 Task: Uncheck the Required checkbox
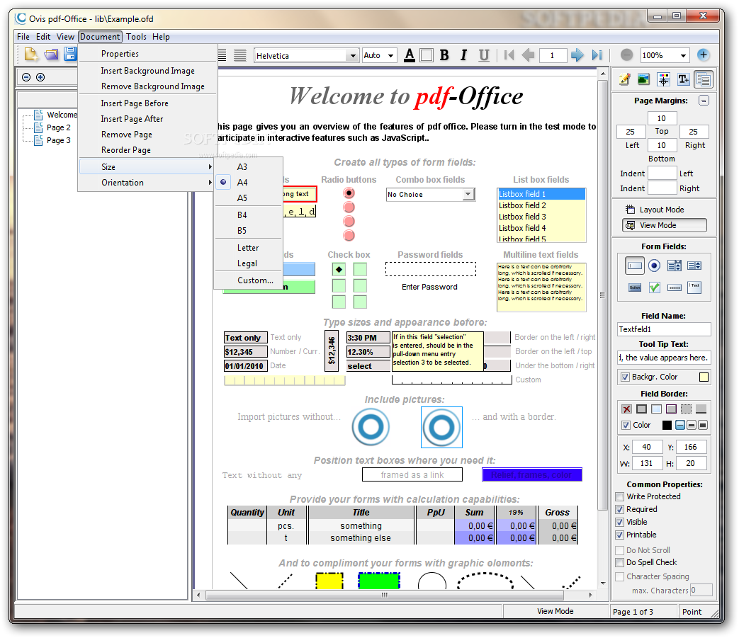pyautogui.click(x=620, y=509)
